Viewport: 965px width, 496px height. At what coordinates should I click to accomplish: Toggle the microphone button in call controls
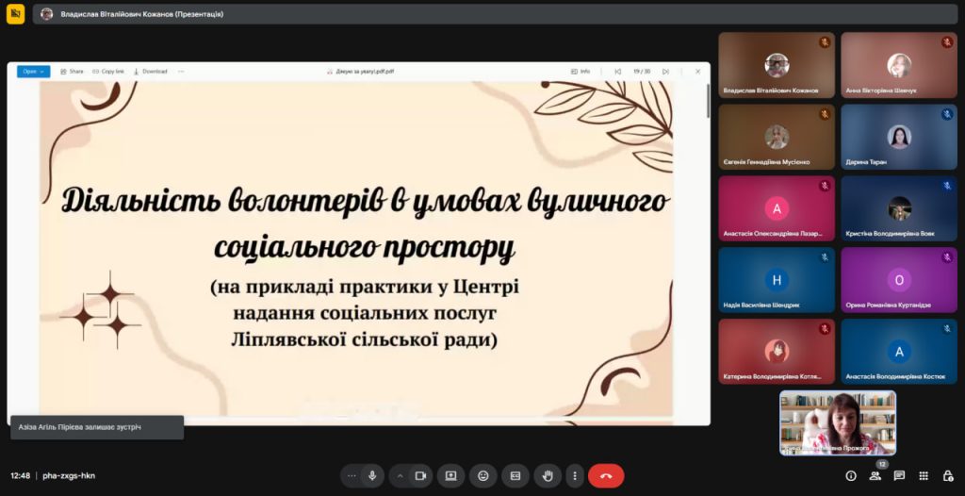tap(372, 476)
